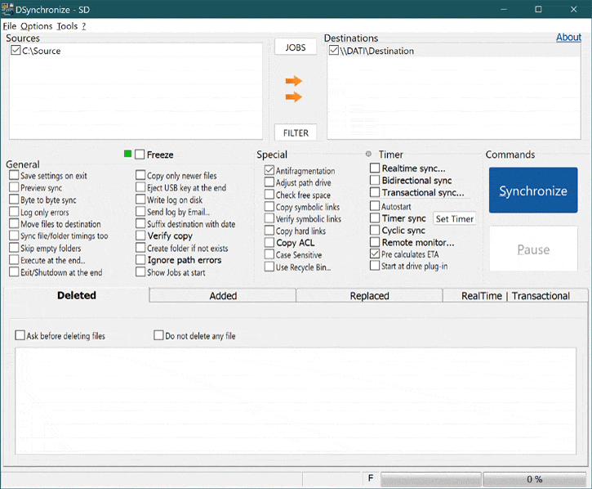This screenshot has height=489, width=592.
Task: Enable the Freeze checkbox
Action: tap(140, 155)
